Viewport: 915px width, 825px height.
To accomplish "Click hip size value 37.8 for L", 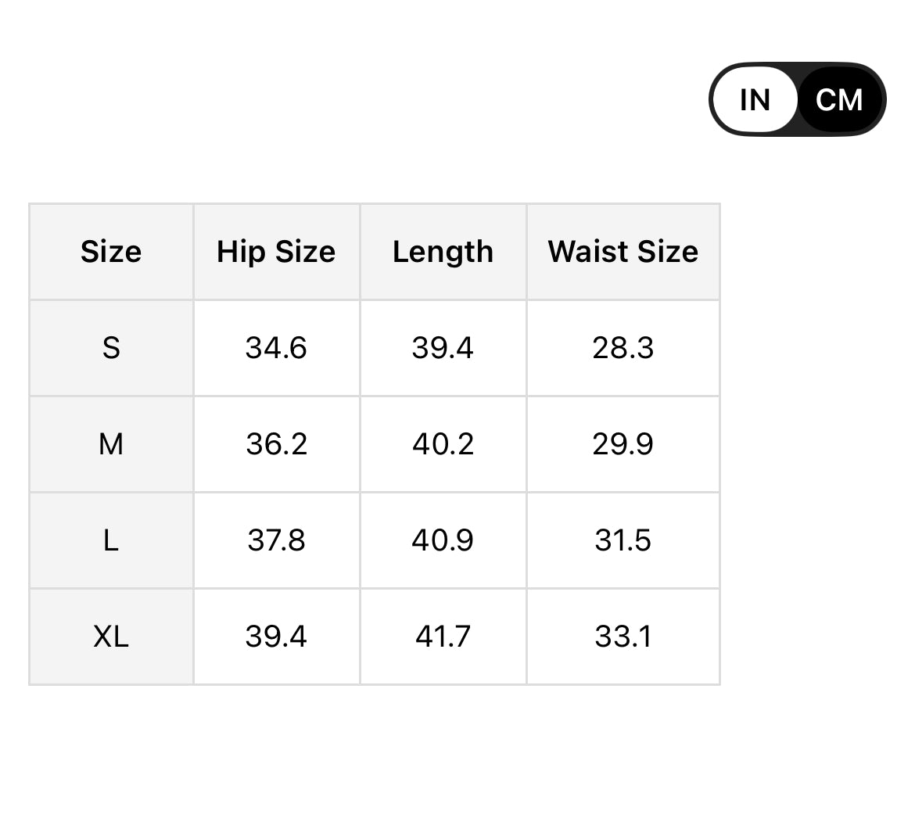I will point(276,540).
